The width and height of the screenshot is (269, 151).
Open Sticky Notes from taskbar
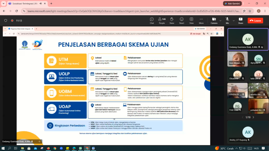tap(68, 148)
